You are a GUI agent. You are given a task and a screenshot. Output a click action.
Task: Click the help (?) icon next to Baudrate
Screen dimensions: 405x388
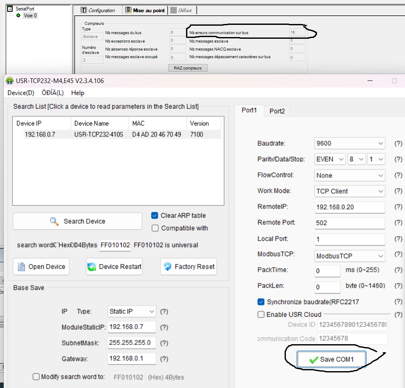pos(398,144)
